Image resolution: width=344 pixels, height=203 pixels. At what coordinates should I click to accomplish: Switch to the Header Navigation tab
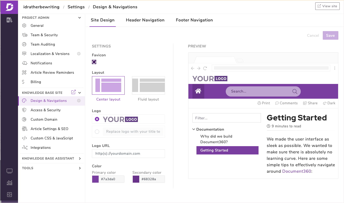point(145,20)
